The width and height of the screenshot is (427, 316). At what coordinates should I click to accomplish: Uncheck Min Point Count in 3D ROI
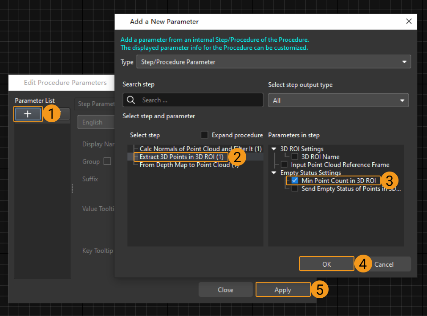pos(295,180)
